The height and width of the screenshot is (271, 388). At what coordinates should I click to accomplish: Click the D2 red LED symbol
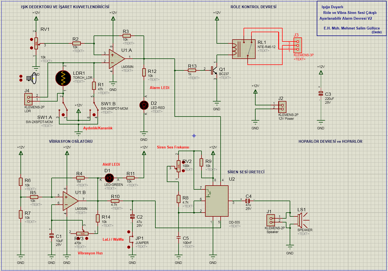144,105
